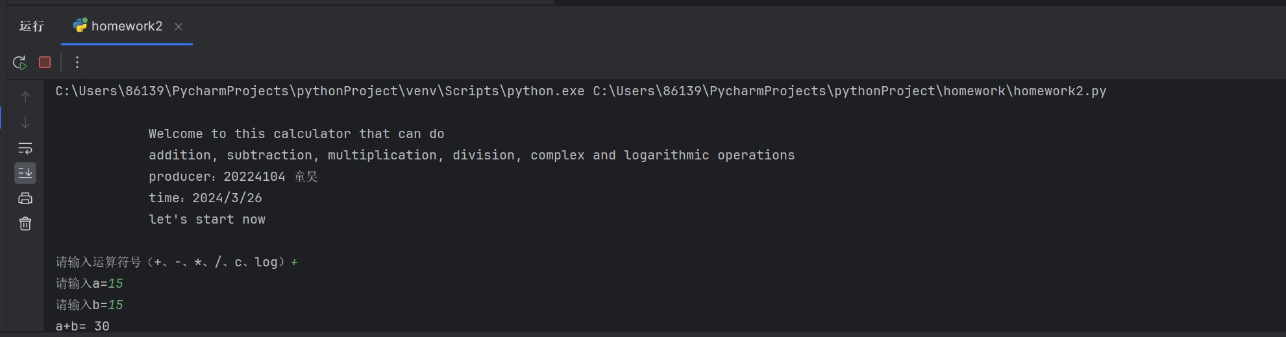Print the console output
This screenshot has width=1286, height=337.
pyautogui.click(x=25, y=198)
